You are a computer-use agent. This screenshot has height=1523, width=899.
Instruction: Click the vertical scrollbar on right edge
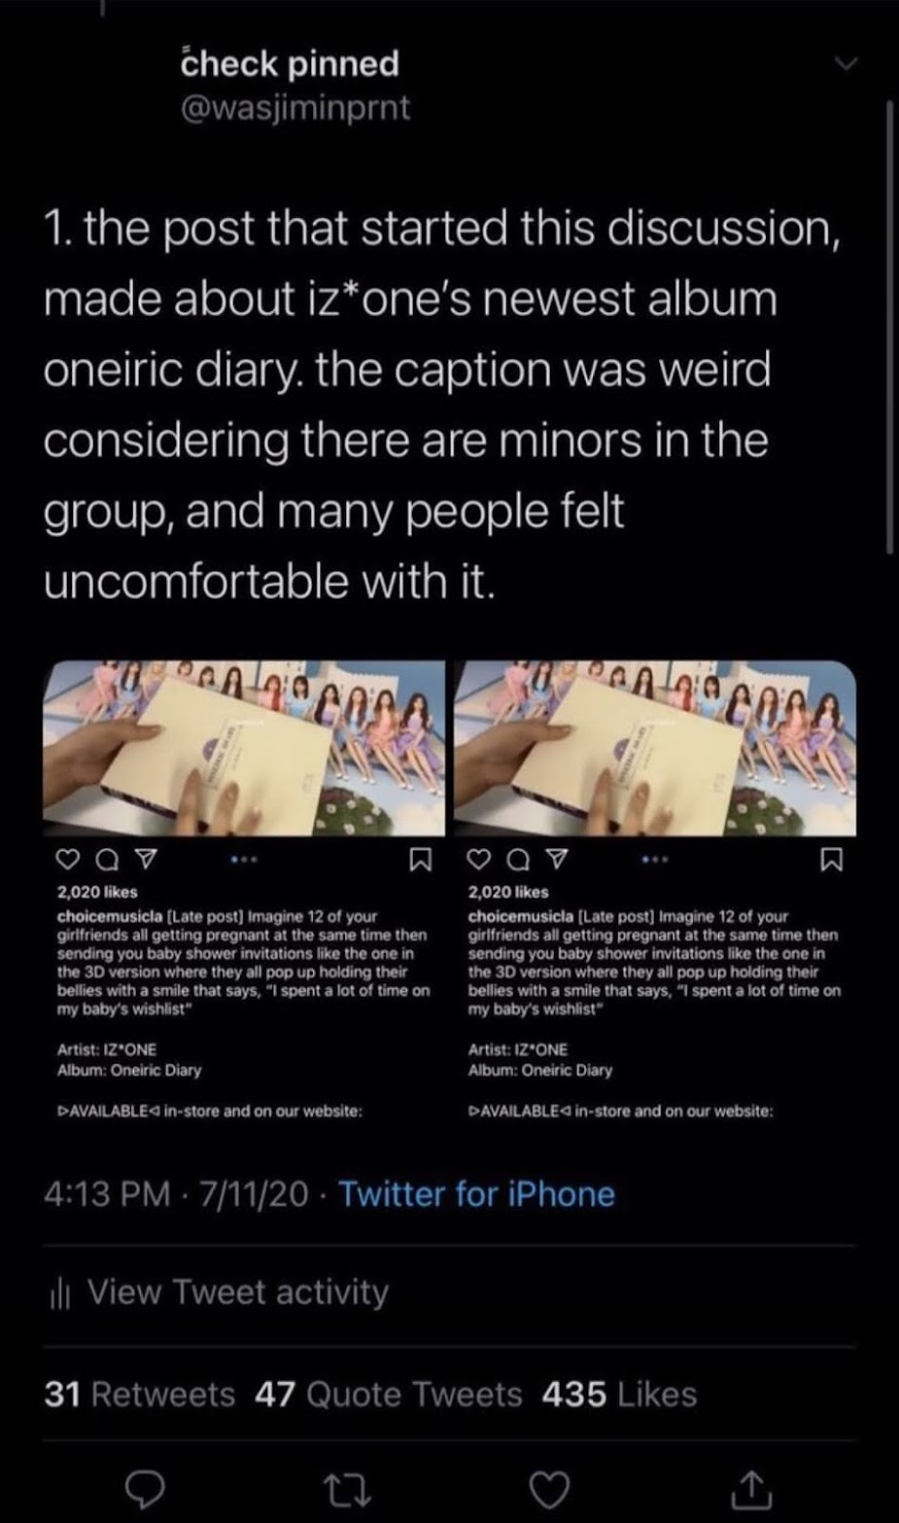click(x=889, y=326)
